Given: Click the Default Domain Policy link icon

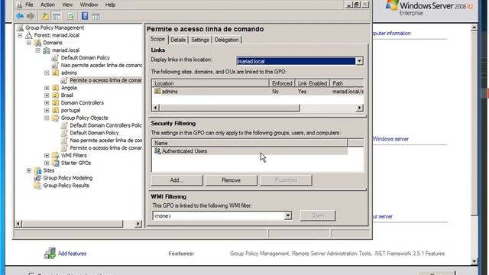Looking at the screenshot, I should 55,58.
